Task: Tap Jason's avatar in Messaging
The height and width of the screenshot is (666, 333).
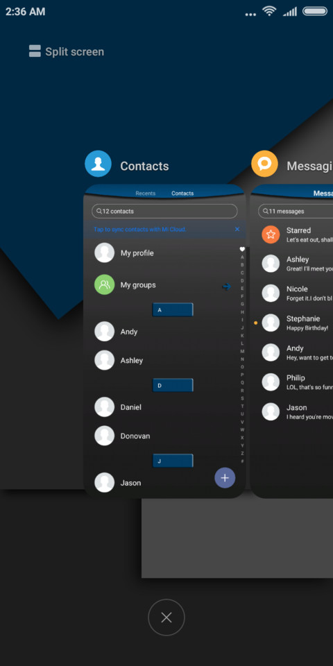Action: tap(271, 411)
